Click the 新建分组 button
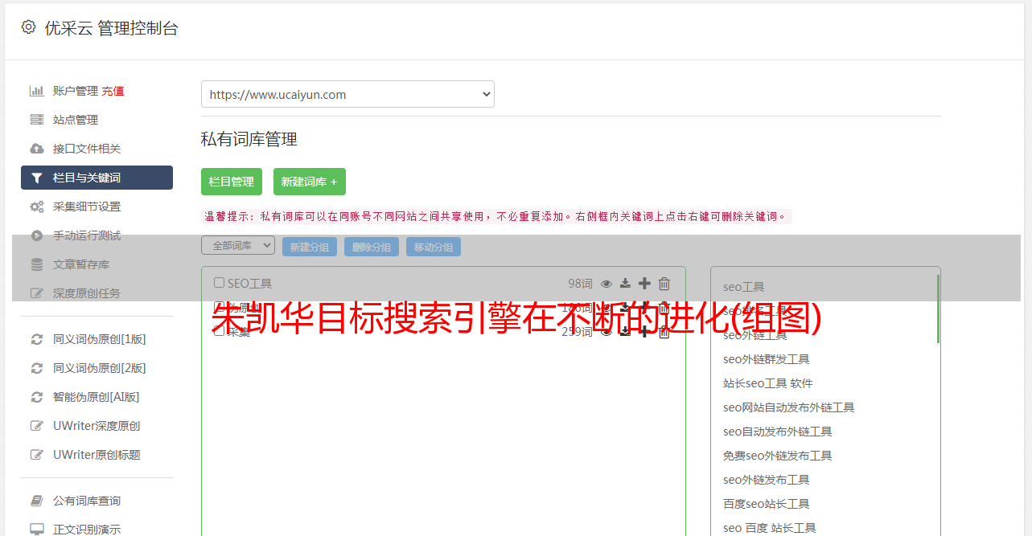The image size is (1032, 536). (310, 247)
